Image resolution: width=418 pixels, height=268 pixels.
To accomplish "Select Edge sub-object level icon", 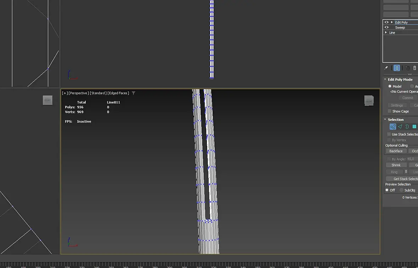I will coord(400,126).
